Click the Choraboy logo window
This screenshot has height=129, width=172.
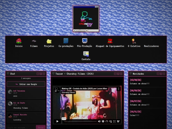(x=86, y=19)
